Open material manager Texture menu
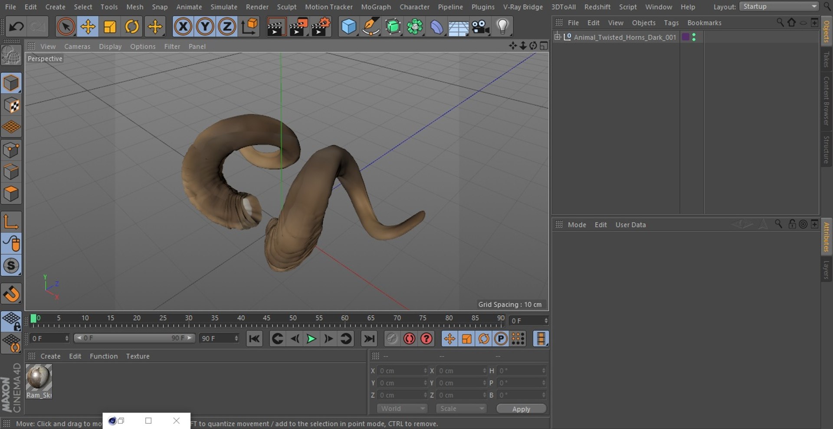Screen dimensions: 833x429 tap(138, 356)
